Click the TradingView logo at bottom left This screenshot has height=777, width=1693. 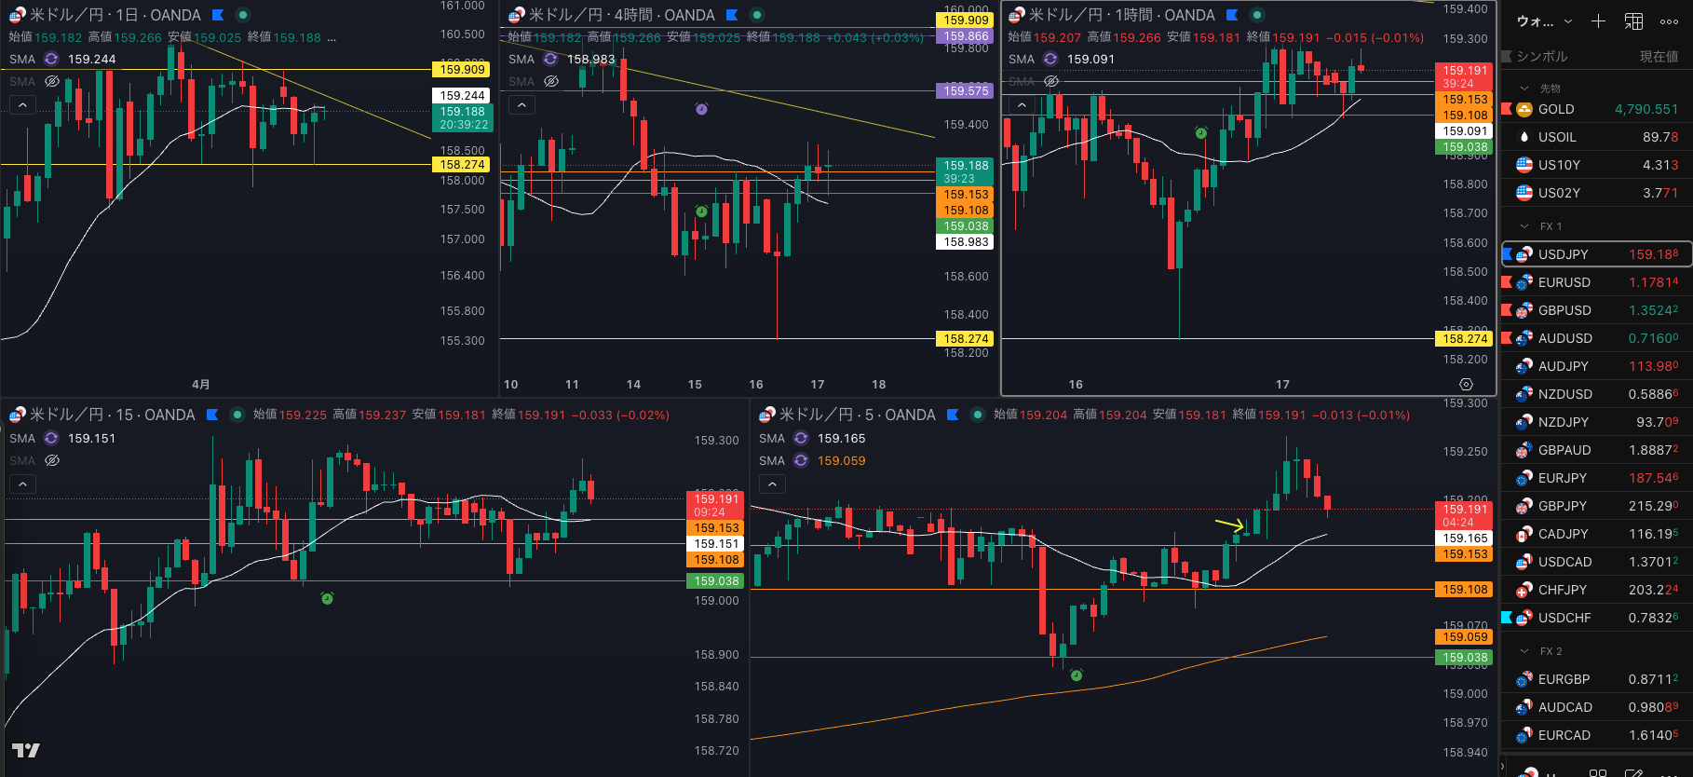(25, 750)
